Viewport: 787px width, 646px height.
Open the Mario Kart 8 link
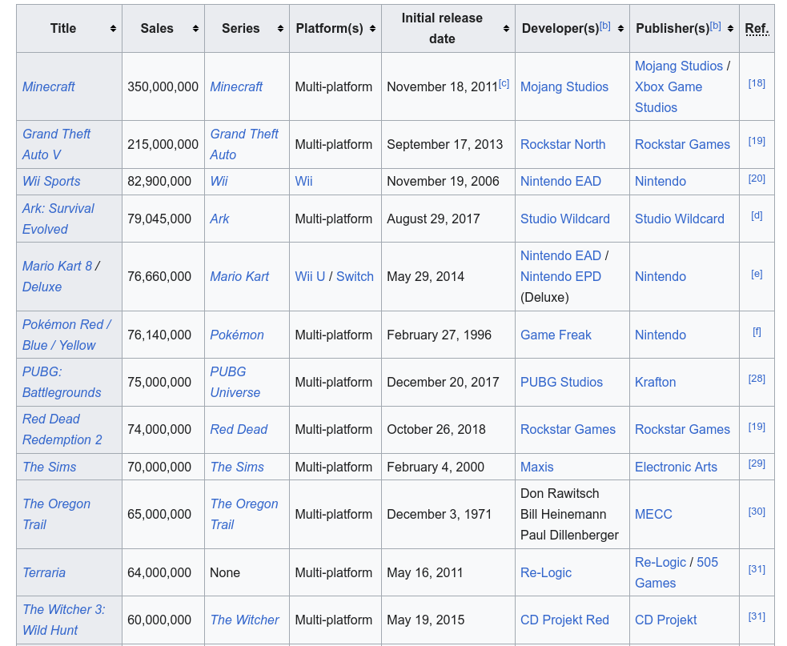[x=57, y=266]
